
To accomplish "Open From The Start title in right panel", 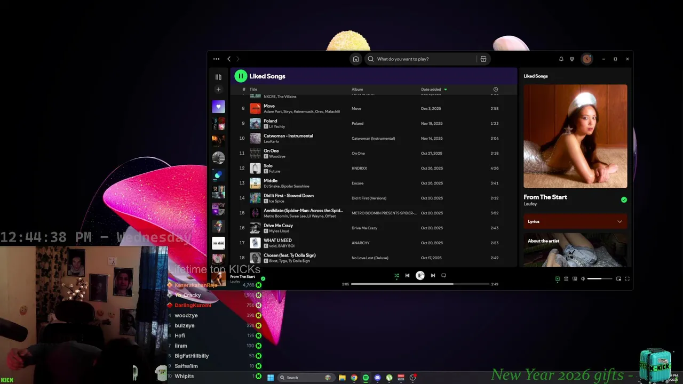I will click(545, 197).
